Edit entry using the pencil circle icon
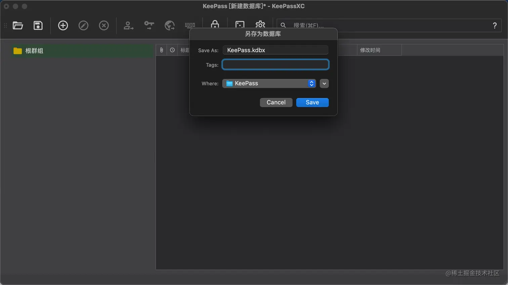The width and height of the screenshot is (508, 285). click(x=83, y=26)
